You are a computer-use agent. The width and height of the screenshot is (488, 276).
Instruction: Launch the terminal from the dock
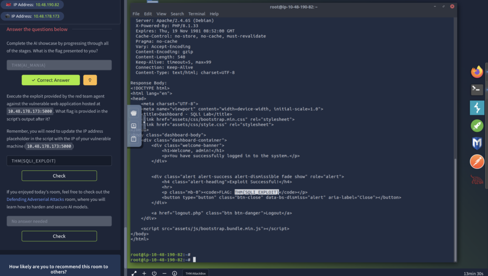[477, 89]
